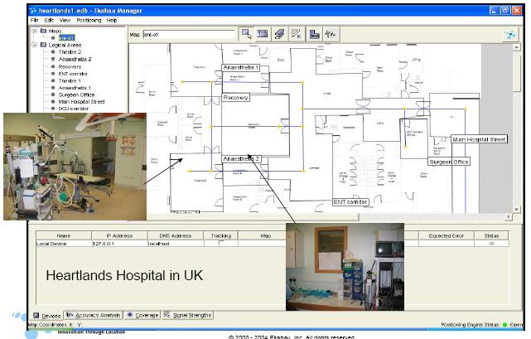Switch to the Devices tab

tap(47, 316)
